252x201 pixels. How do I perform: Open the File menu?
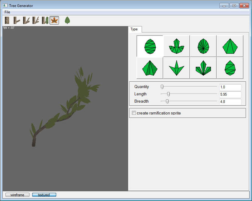7,12
